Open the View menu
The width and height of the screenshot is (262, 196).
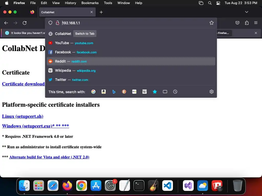coord(56,3)
